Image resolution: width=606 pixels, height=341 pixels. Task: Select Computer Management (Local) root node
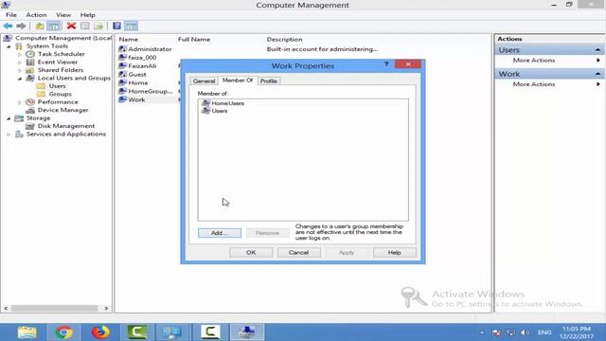[x=58, y=38]
